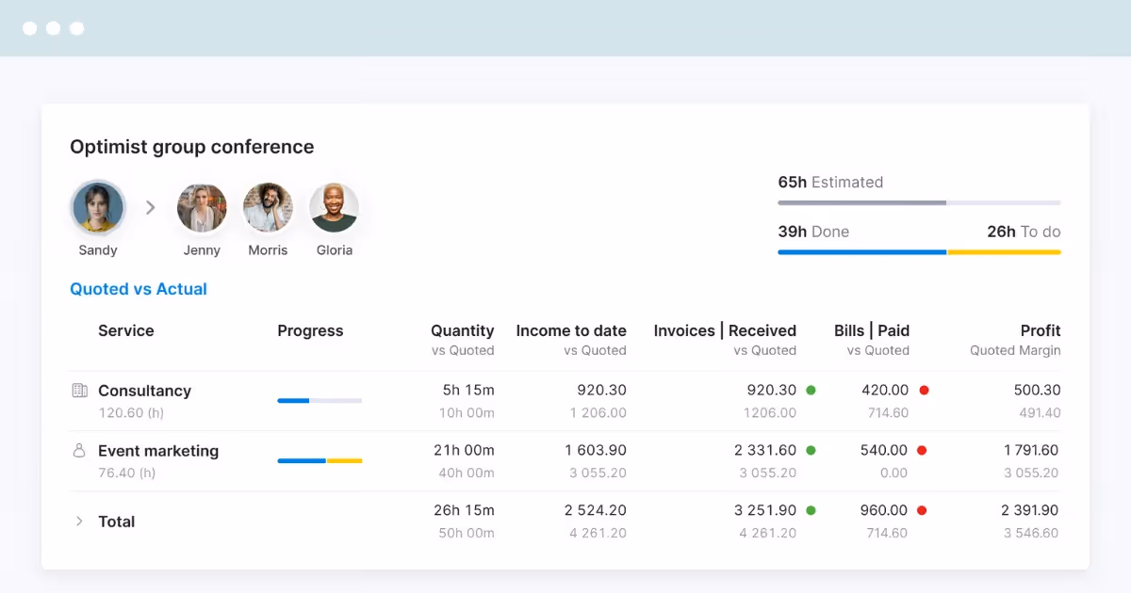Click the Event marketing progress bar
The width and height of the screenshot is (1131, 593).
320,461
